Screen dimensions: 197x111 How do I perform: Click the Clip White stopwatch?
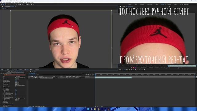point(5,91)
